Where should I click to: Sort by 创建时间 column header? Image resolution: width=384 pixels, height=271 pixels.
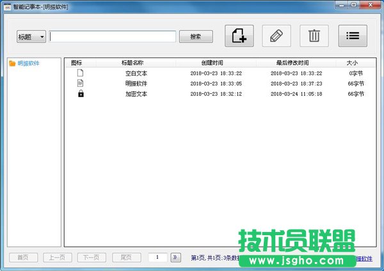216,63
